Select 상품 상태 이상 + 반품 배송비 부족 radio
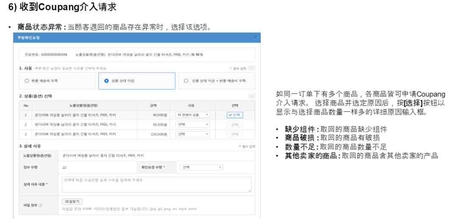This screenshot has height=219, width=458. (186, 81)
